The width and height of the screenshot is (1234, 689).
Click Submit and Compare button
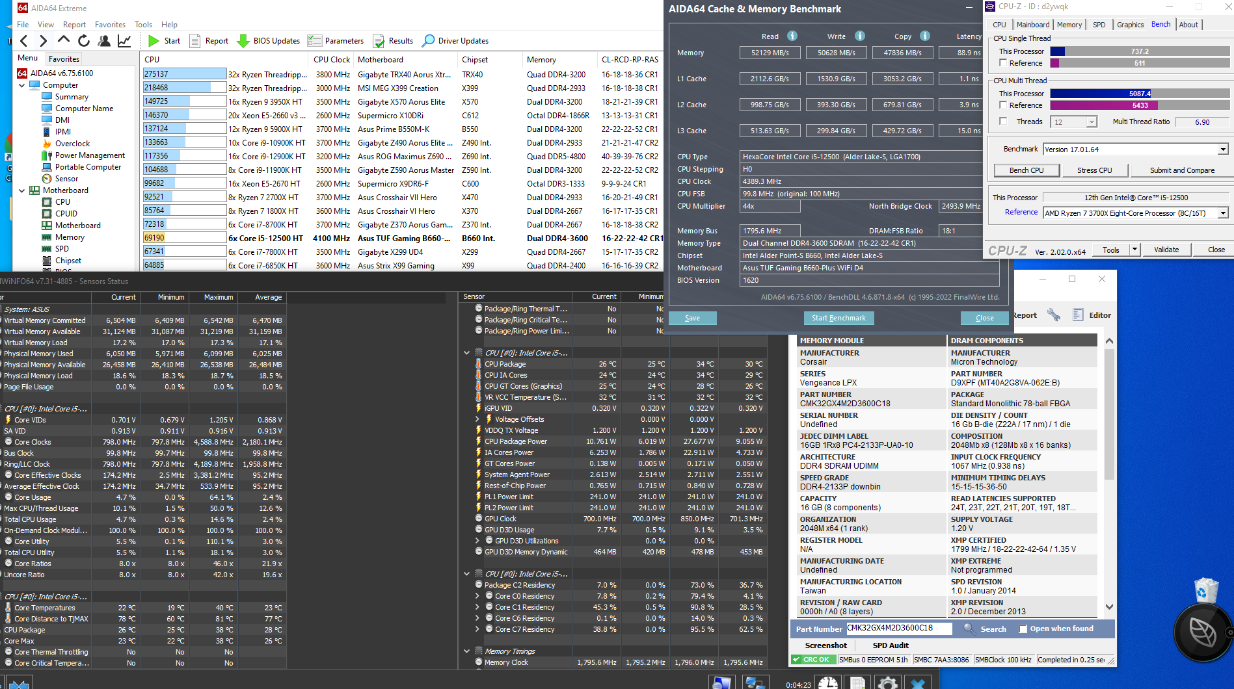1182,170
